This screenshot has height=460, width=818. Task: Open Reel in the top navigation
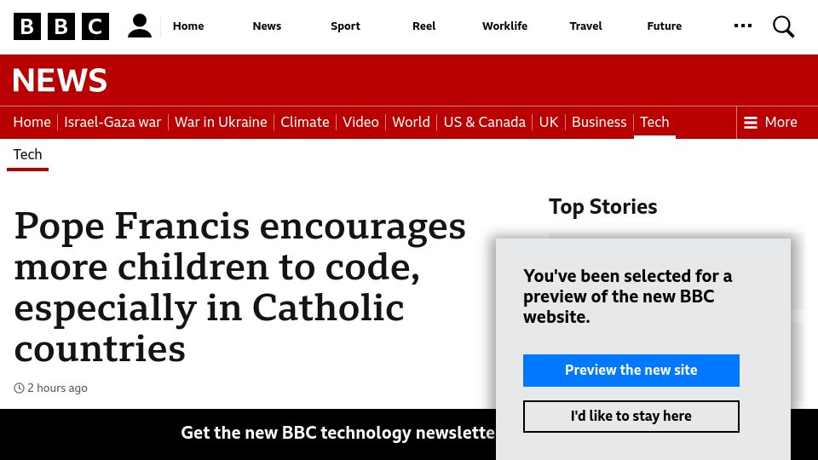click(423, 26)
